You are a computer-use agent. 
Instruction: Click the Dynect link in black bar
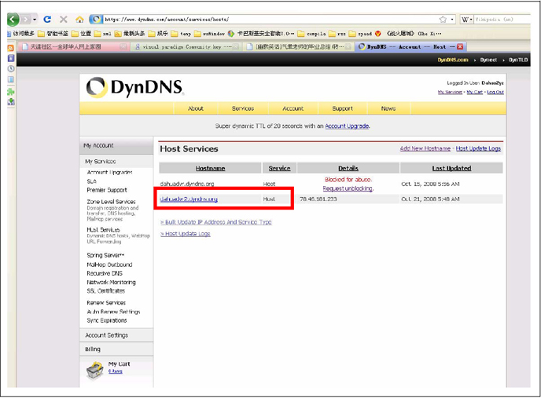coord(488,60)
